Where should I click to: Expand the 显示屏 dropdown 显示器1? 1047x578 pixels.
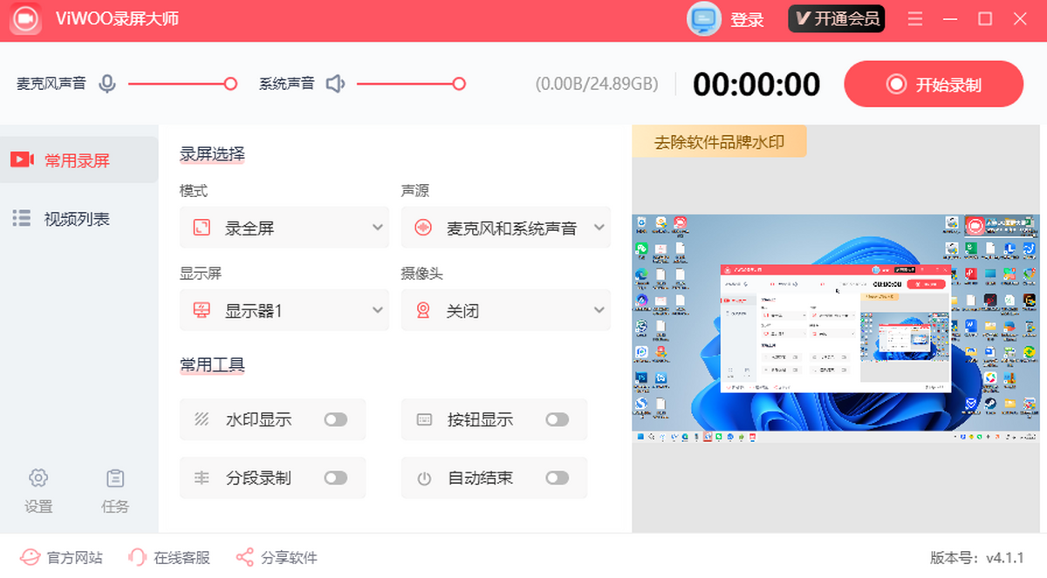click(x=284, y=310)
